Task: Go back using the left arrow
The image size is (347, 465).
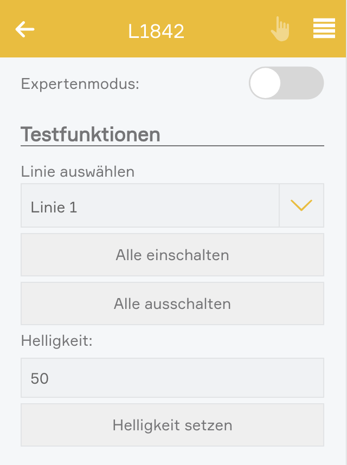Action: (25, 29)
